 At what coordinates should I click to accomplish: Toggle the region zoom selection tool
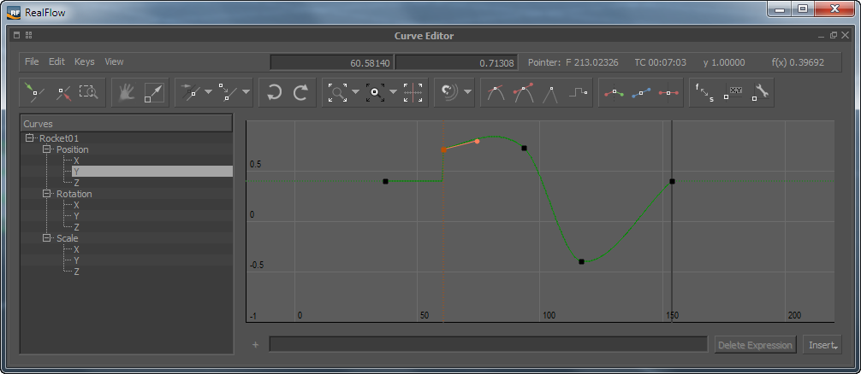(x=89, y=92)
